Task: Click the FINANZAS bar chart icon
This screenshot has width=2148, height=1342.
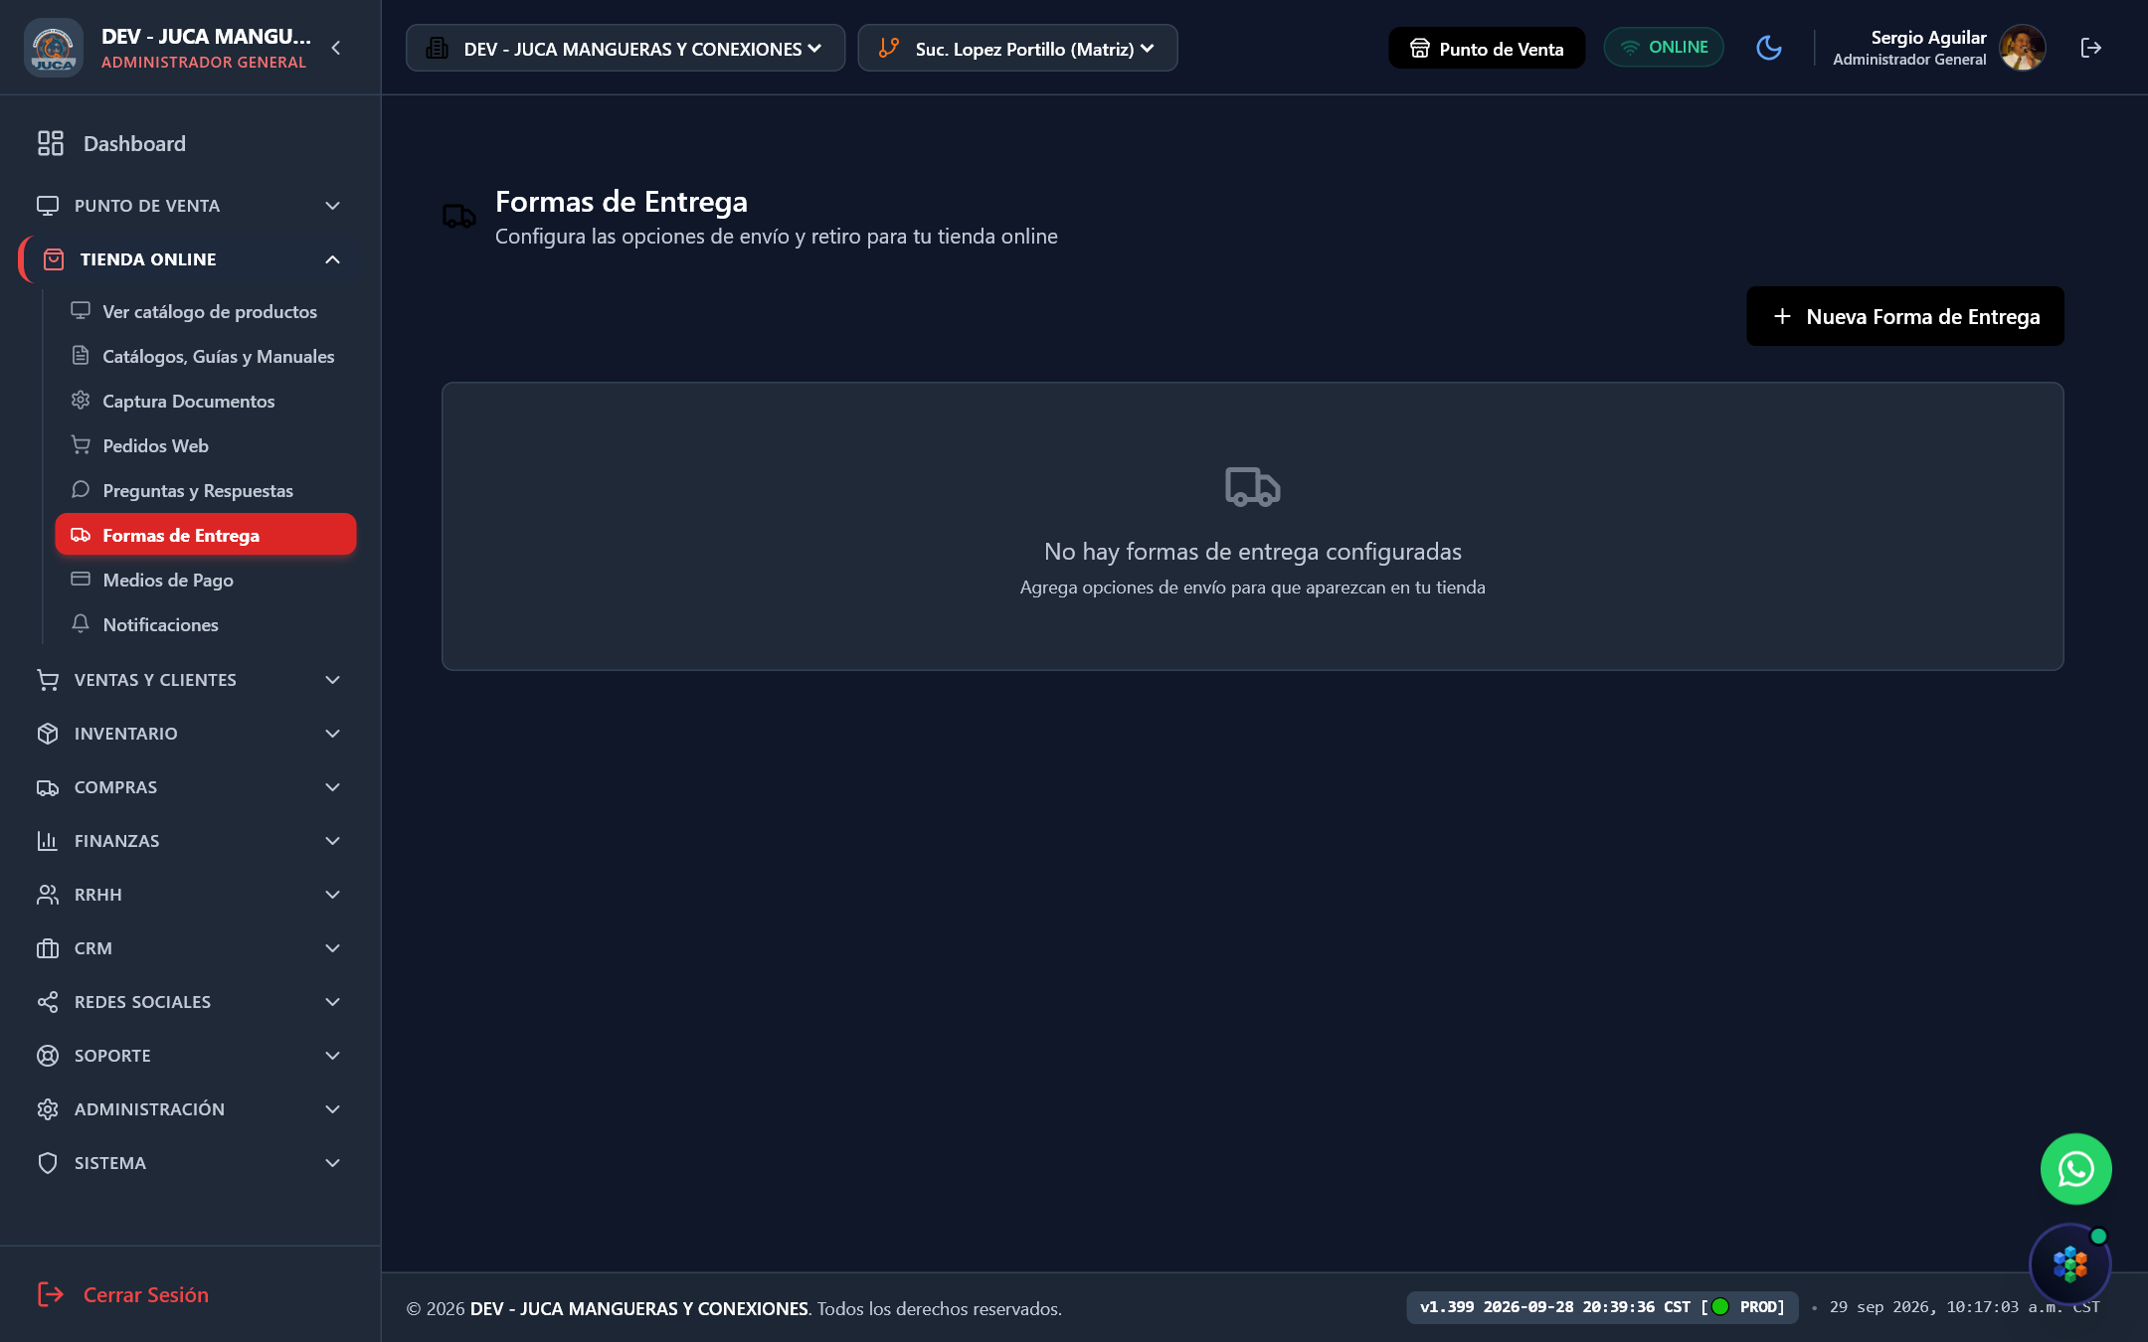Action: point(48,841)
